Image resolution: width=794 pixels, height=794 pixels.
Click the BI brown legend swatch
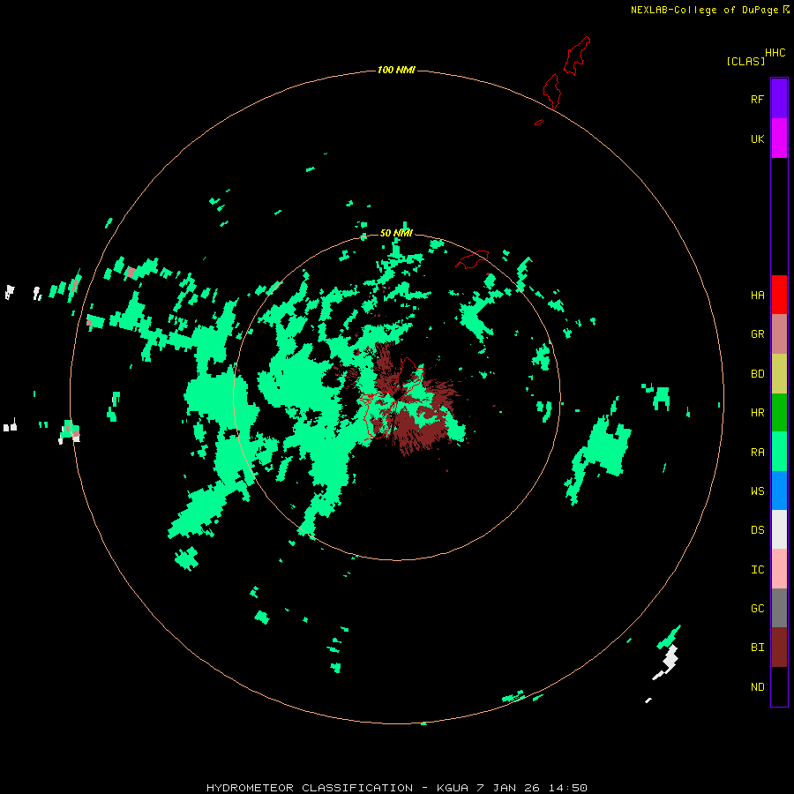point(779,648)
